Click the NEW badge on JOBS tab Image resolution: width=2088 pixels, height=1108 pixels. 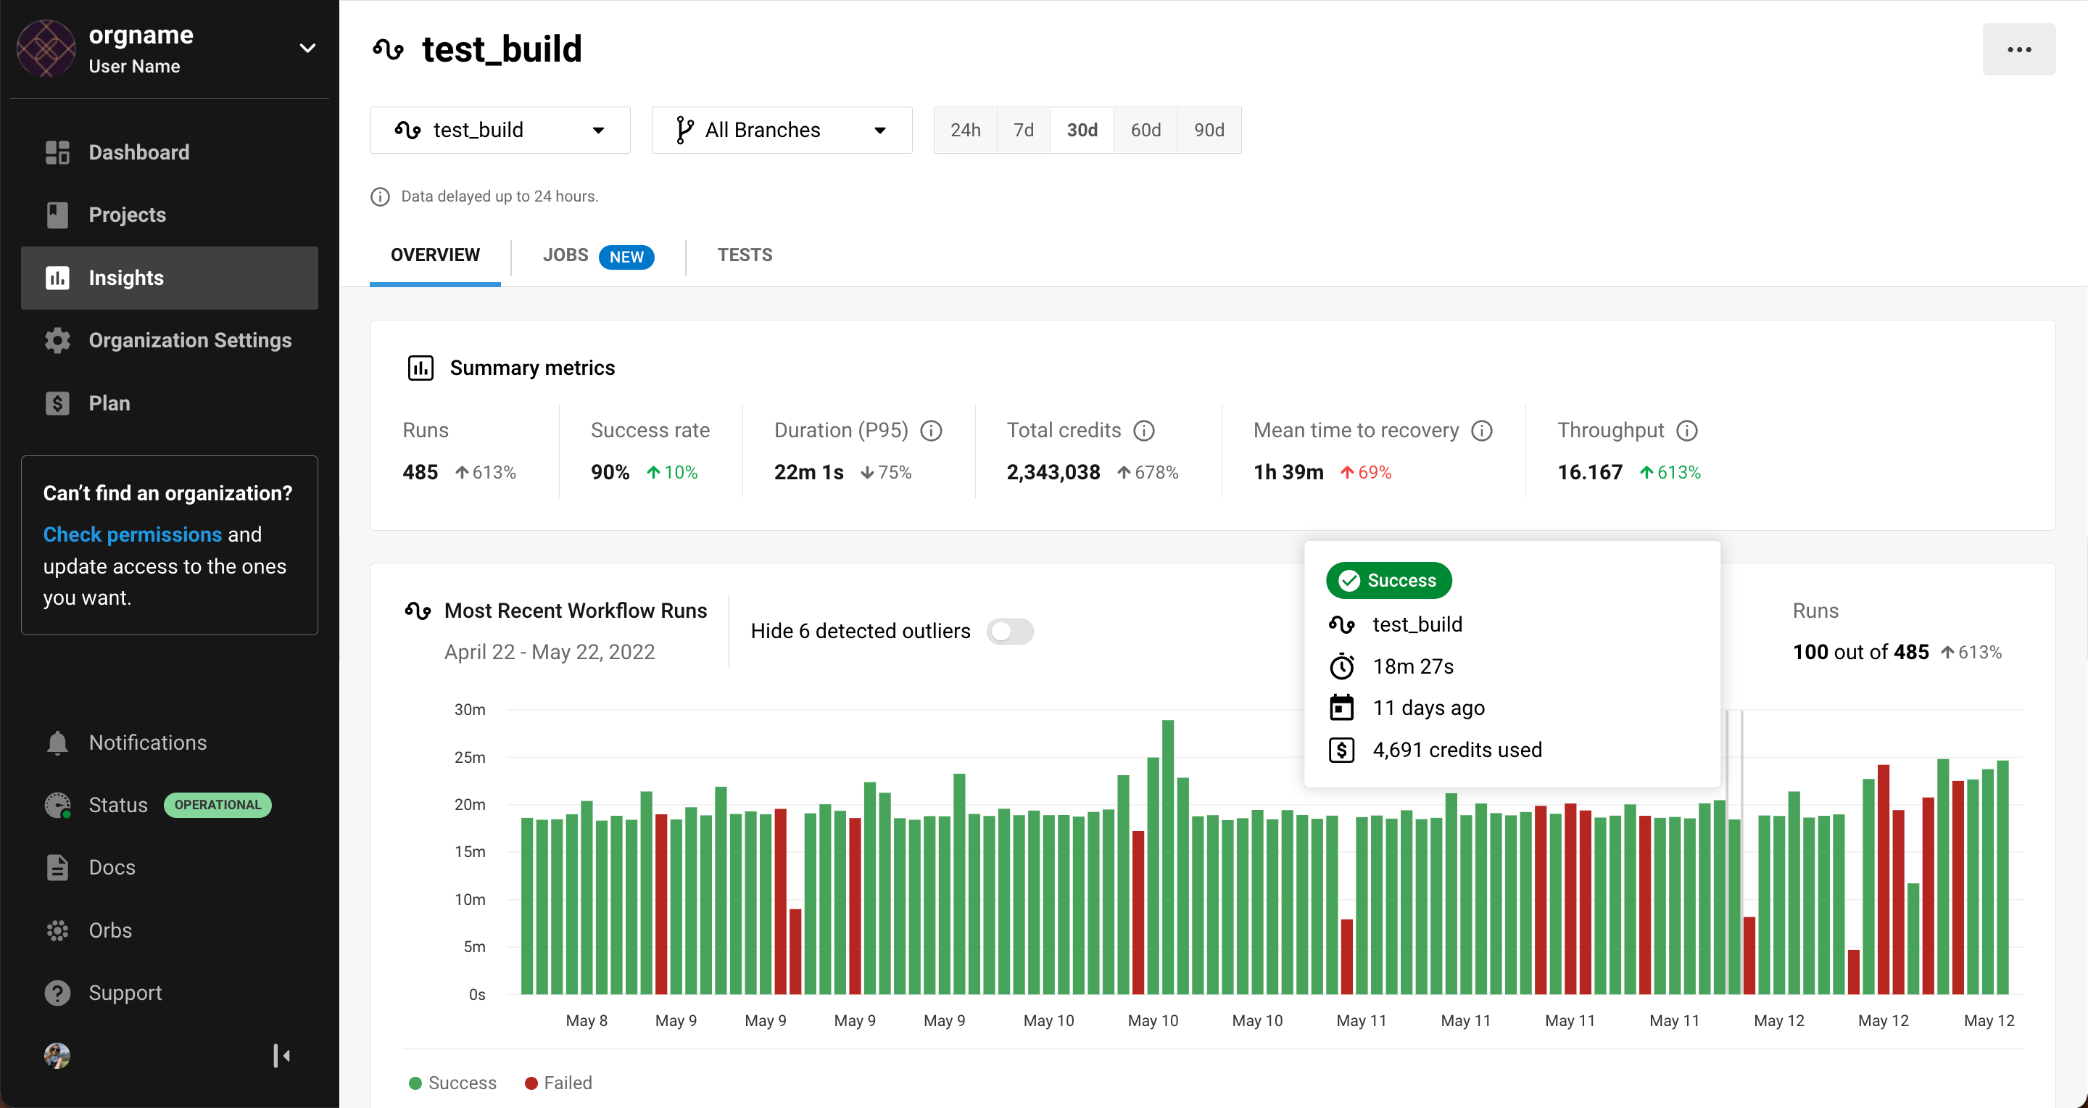click(626, 257)
